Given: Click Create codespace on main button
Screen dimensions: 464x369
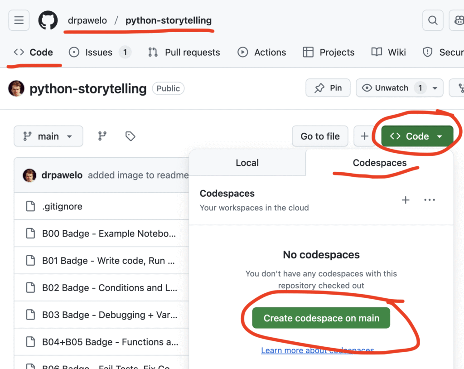Looking at the screenshot, I should (321, 318).
